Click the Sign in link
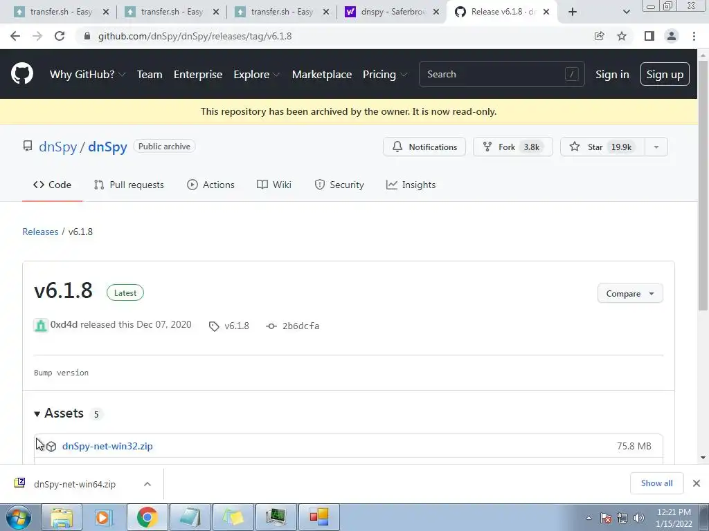The height and width of the screenshot is (531, 709). 612,75
